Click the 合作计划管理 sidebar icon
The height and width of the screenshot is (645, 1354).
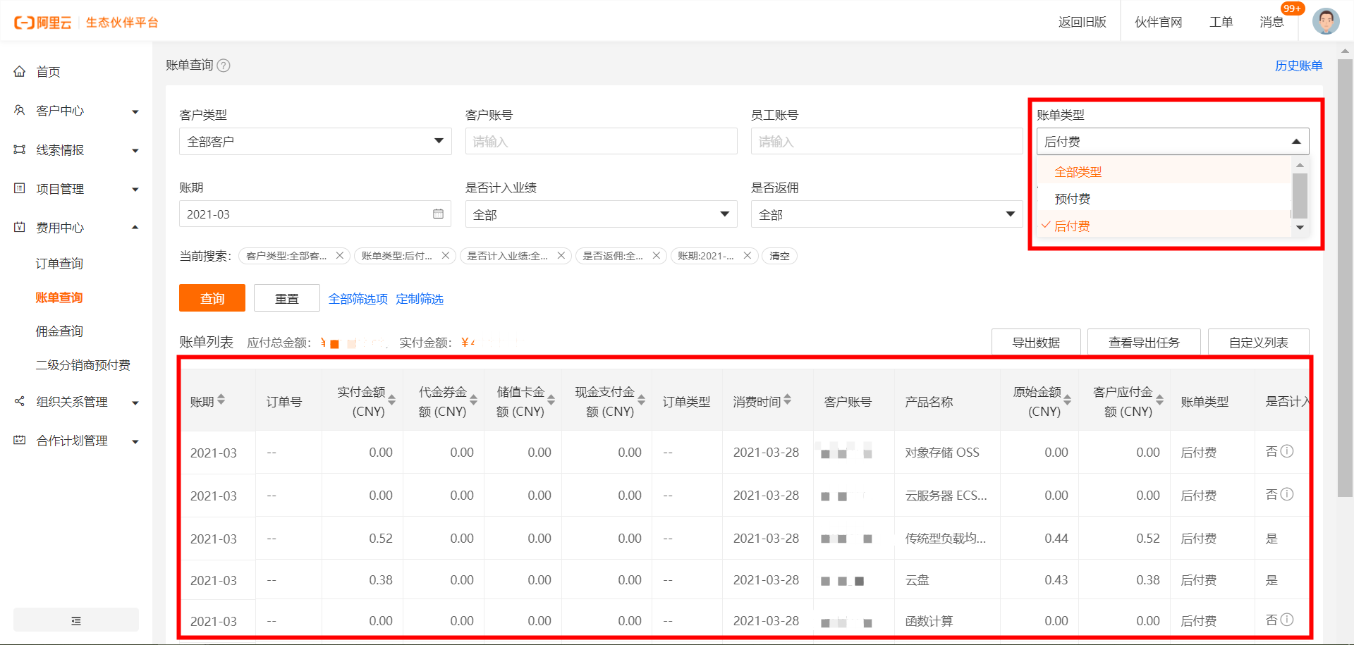pos(20,440)
